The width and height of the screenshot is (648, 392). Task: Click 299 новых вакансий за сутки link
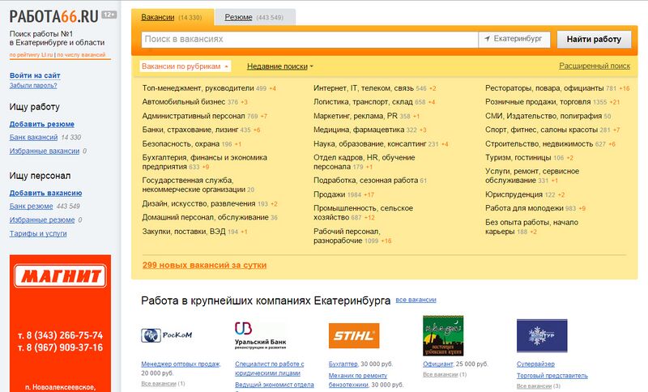205,265
